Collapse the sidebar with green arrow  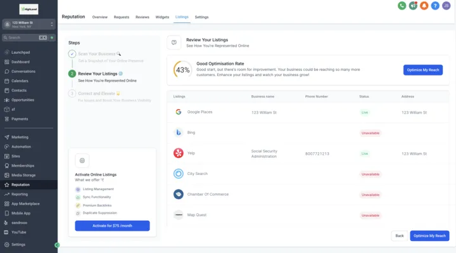click(x=57, y=245)
